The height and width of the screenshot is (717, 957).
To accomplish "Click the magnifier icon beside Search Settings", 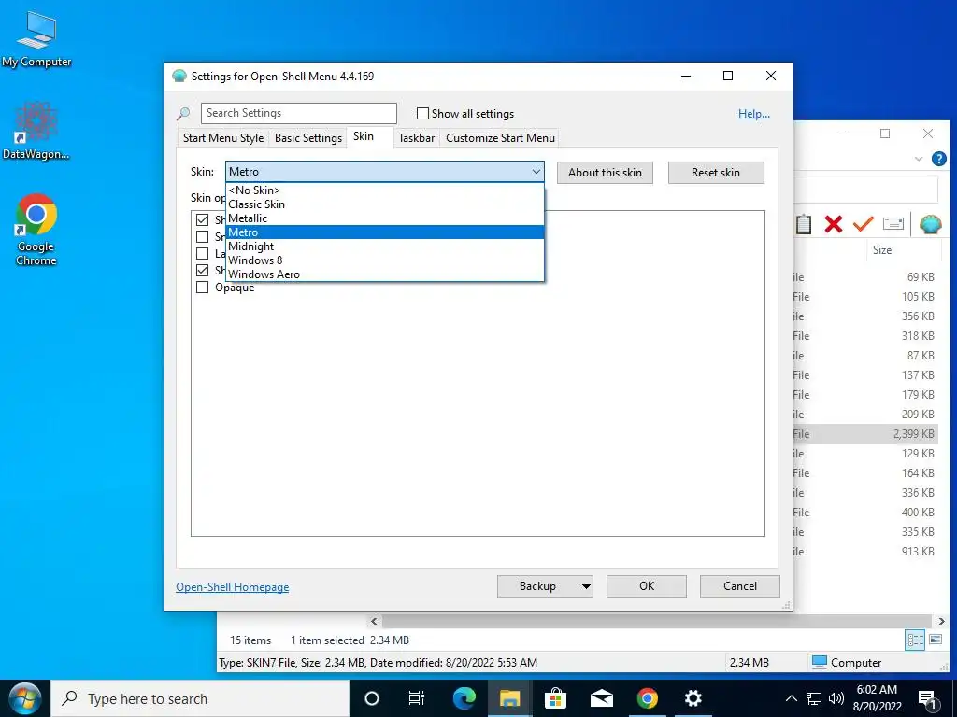I will [x=183, y=113].
